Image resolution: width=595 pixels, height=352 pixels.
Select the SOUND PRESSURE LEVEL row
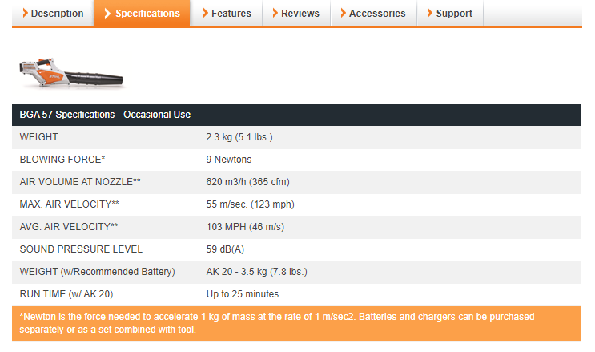tap(296, 249)
